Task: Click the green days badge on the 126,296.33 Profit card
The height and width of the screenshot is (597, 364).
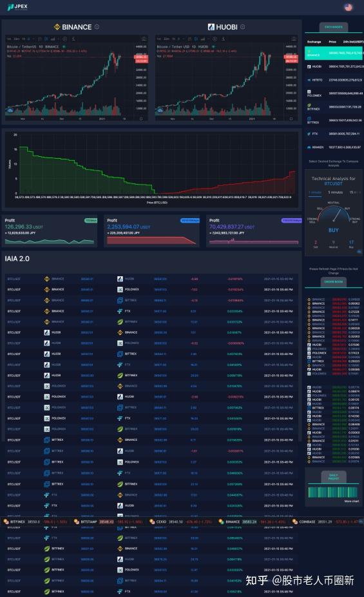Action: coord(90,221)
